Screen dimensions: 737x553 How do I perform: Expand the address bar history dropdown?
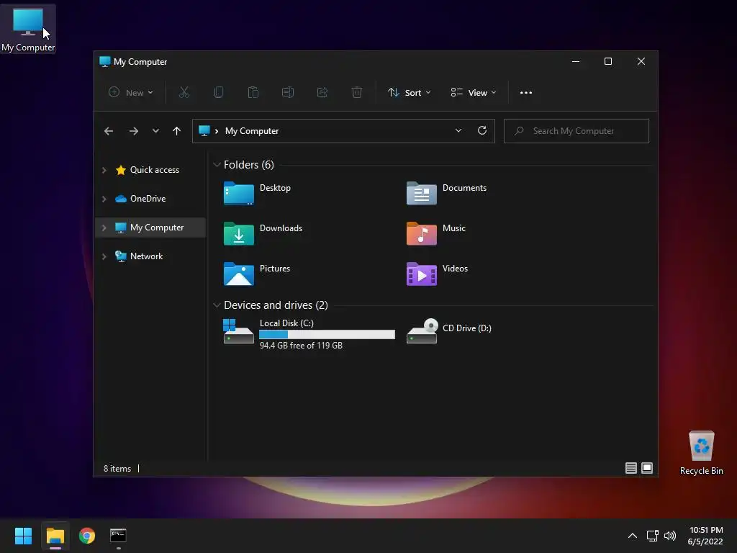[x=458, y=130]
